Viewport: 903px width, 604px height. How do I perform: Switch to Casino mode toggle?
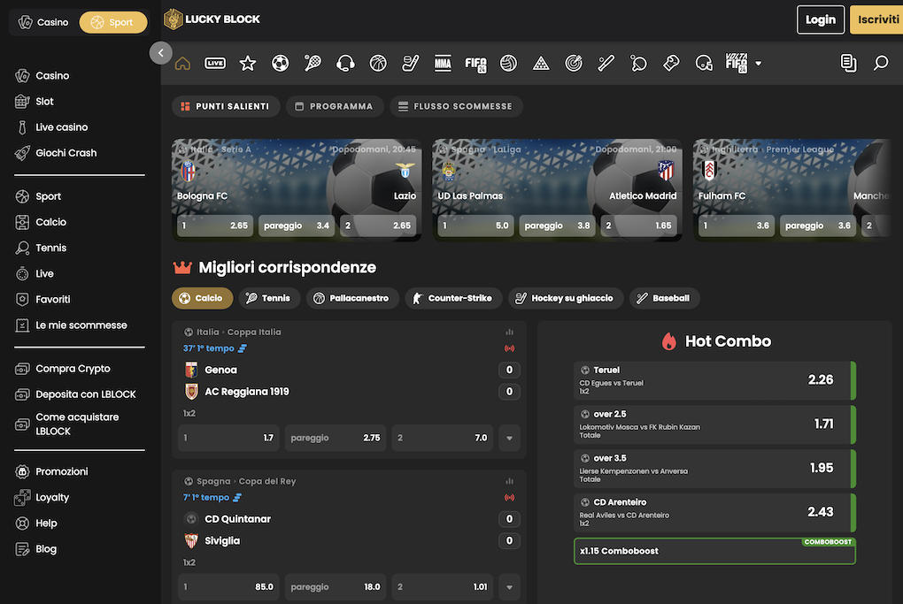(43, 22)
